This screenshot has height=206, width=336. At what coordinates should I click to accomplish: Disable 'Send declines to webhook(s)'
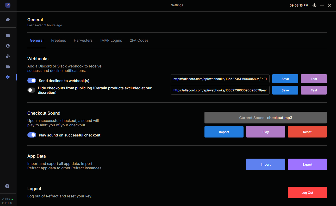pos(32,80)
